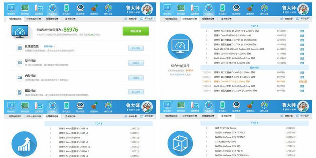The image size is (316, 158).
Task: Select ATI Radeon HD 7990 row
Action: coord(254,142)
